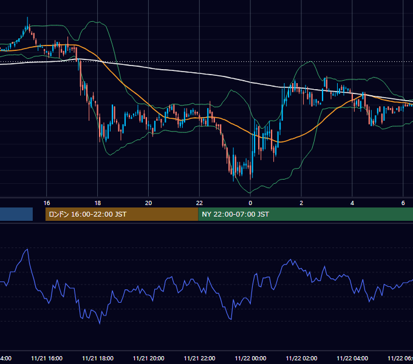Click the 11/22 04:00 time label
The height and width of the screenshot is (364, 413).
pos(352,358)
